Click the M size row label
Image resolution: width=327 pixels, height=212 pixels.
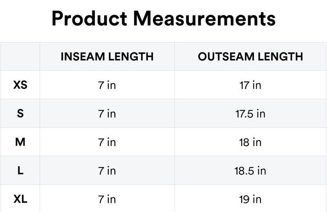point(20,142)
